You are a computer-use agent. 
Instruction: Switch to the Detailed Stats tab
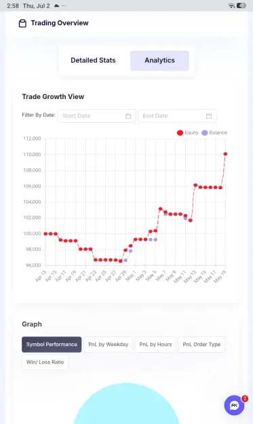pyautogui.click(x=93, y=60)
